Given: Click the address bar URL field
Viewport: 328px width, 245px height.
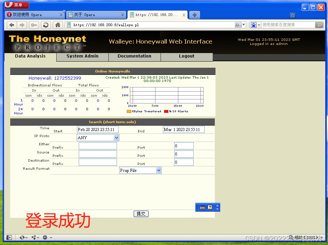Looking at the screenshot, I should tap(153, 25).
